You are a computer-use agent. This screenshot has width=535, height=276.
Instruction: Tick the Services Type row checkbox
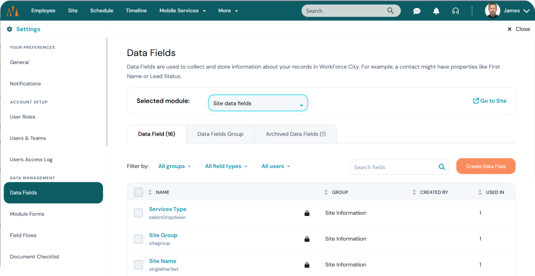pyautogui.click(x=138, y=213)
